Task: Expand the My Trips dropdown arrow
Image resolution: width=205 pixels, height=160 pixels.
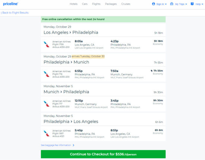Action: coord(186,4)
